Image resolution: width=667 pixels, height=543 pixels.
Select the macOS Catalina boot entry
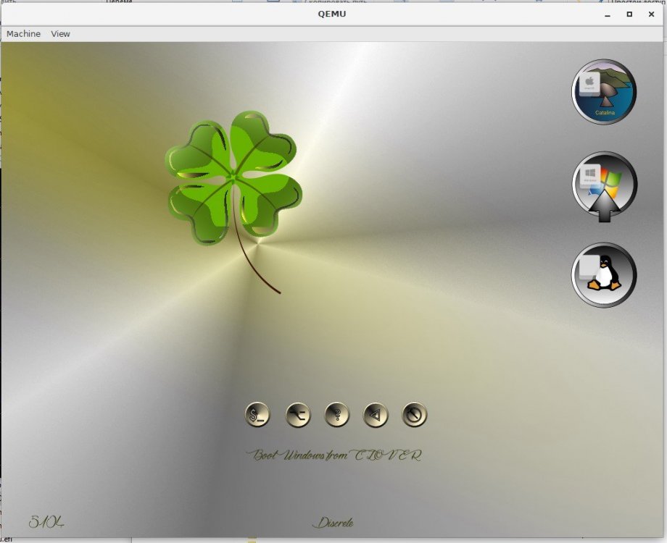click(604, 92)
